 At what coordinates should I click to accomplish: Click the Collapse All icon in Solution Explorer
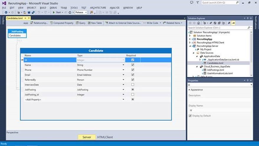(x=219, y=23)
